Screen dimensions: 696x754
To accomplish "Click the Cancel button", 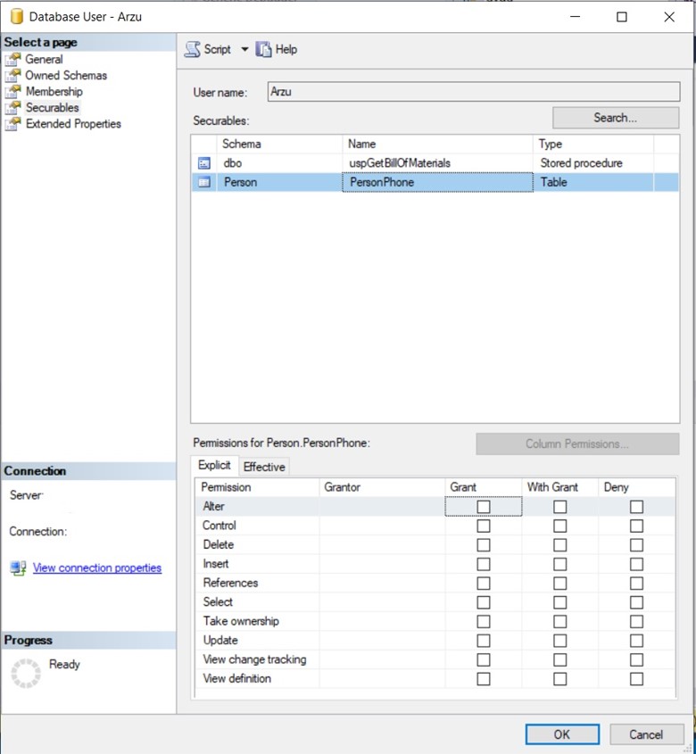I will coord(646,734).
